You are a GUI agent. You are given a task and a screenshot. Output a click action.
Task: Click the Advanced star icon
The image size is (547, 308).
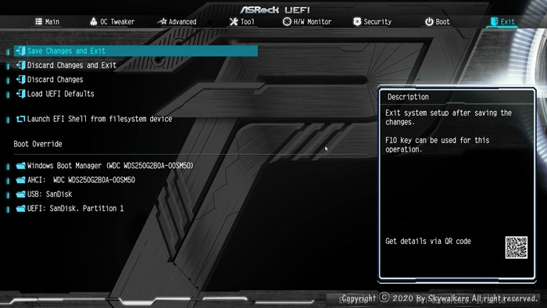click(x=163, y=22)
